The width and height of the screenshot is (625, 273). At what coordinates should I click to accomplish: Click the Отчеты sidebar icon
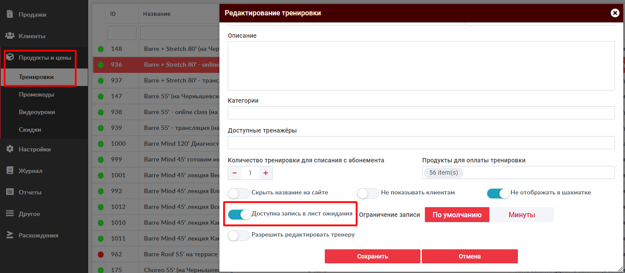(10, 192)
